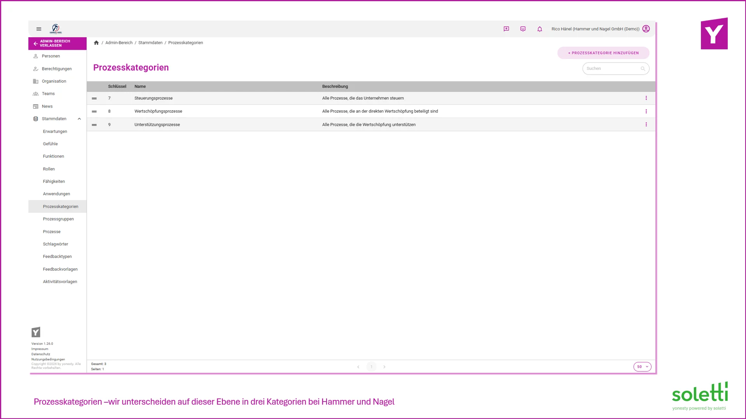
Task: Click the Schlüssel column header
Action: (117, 87)
